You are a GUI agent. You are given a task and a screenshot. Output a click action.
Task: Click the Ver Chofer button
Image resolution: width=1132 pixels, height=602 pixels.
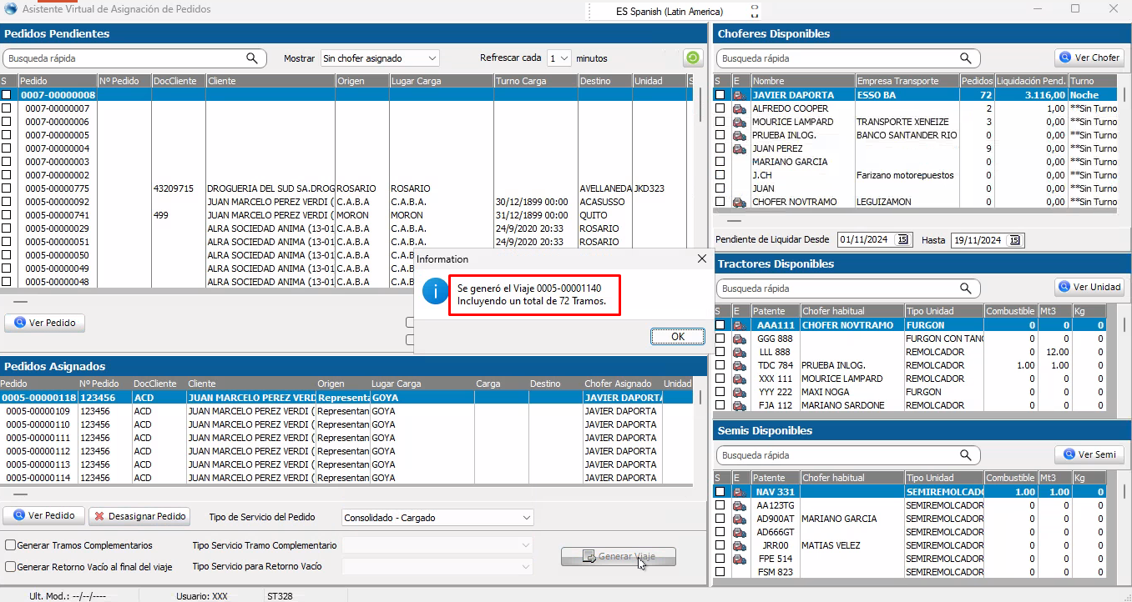click(x=1089, y=58)
